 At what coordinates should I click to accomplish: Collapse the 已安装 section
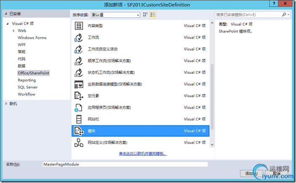coord(6,14)
